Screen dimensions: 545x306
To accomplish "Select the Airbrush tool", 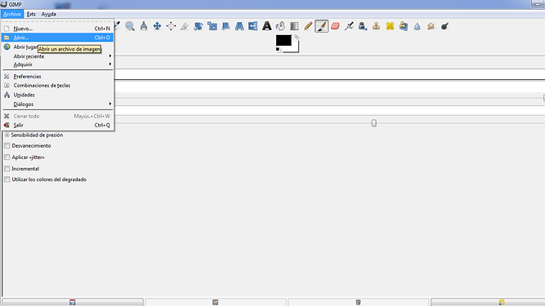I will point(349,26).
